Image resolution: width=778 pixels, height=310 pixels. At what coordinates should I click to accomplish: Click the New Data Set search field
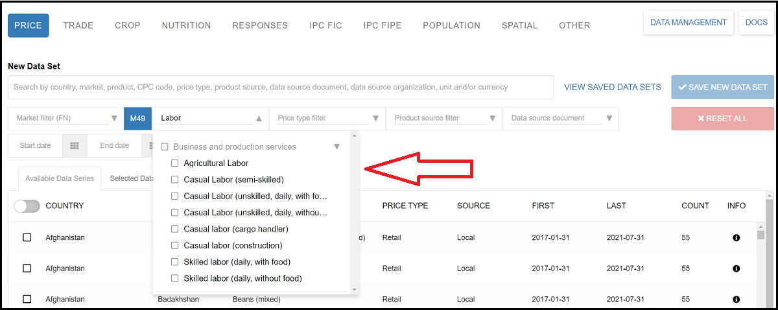pyautogui.click(x=281, y=88)
